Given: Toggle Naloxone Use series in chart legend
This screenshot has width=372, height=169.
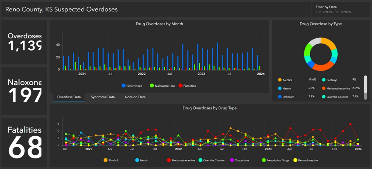Looking at the screenshot, I should click(x=162, y=86).
